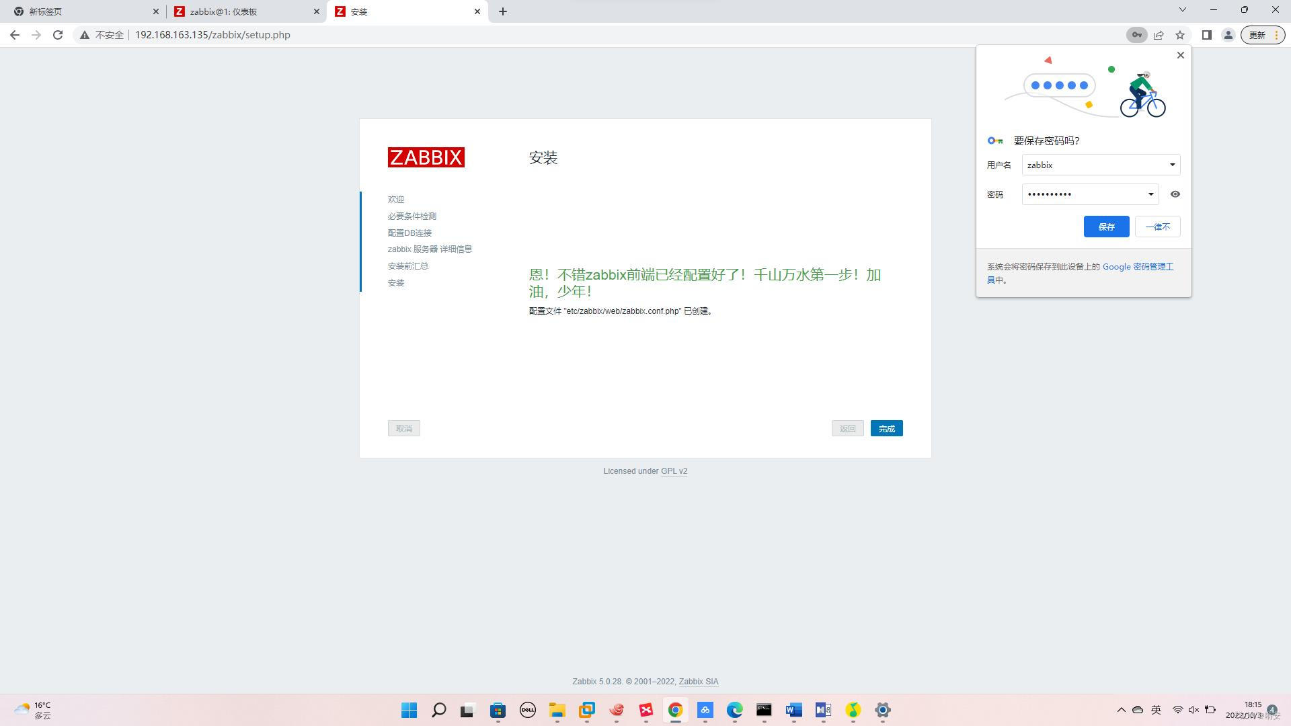Open the password dropdown arrow
Image resolution: width=1291 pixels, height=726 pixels.
(1150, 194)
